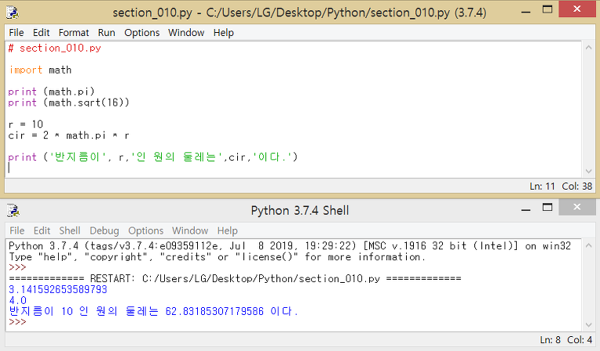The width and height of the screenshot is (600, 351).
Task: Click the Python icon in the Shell title bar
Action: (x=13, y=211)
